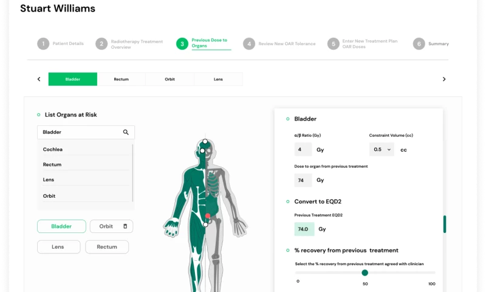Click the selected Bladder organ chip

(61, 226)
